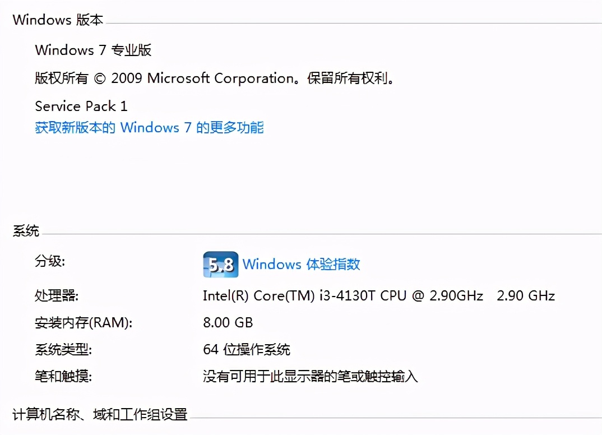This screenshot has width=602, height=435.
Task: Select the pen/touch unavailable message text
Action: pyautogui.click(x=309, y=377)
